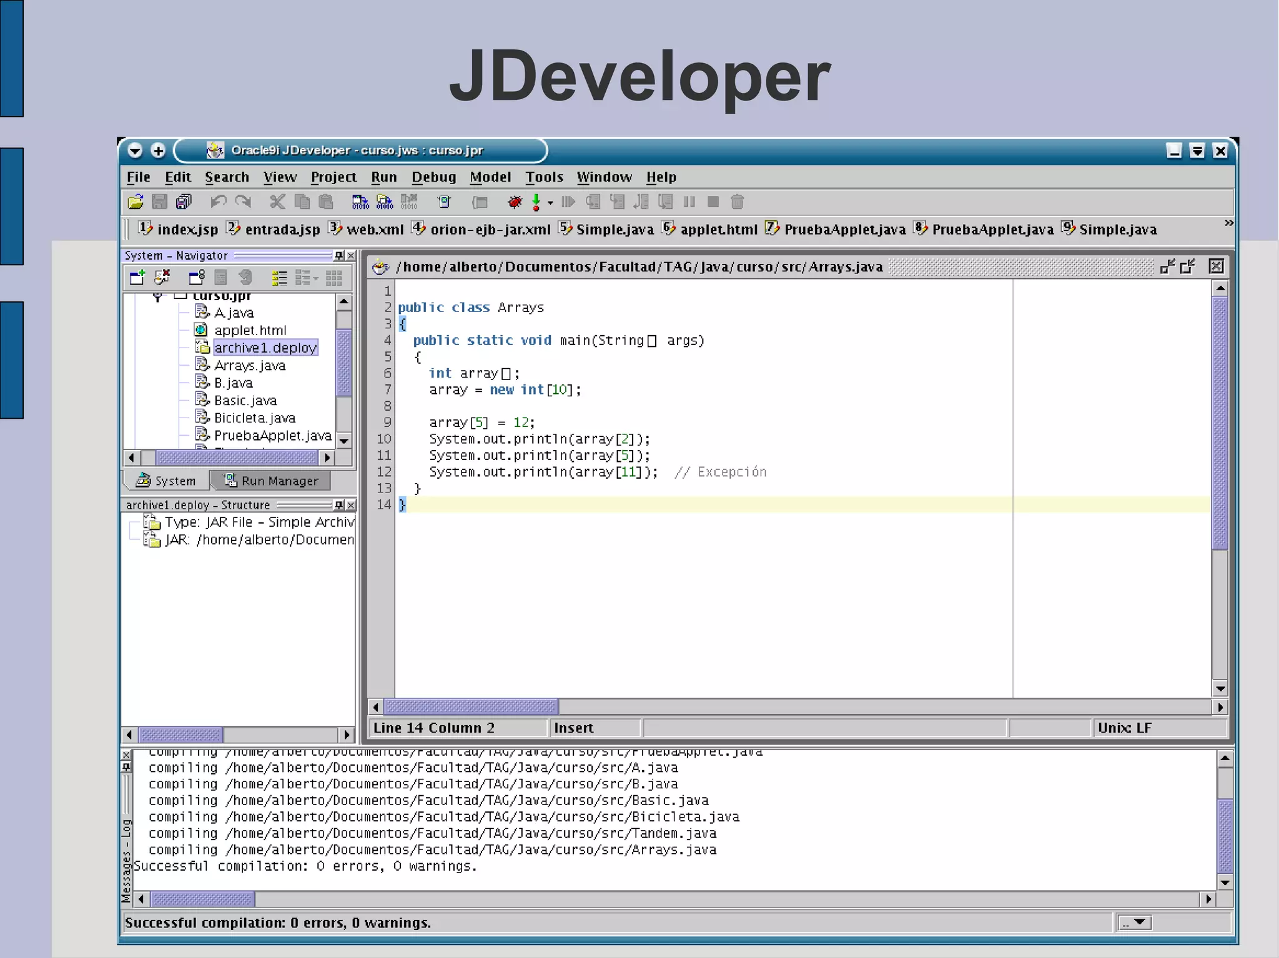Click the editor's vertical scrollbar thumb

click(x=1220, y=423)
